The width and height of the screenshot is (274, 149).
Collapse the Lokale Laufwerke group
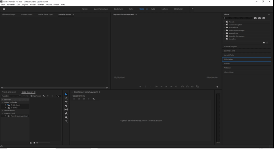click(x=2, y=102)
